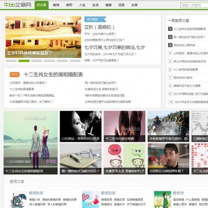The width and height of the screenshot is (208, 208).
Task: Open the 十二生肖的最佳配偶 text link
Action: click(x=22, y=89)
